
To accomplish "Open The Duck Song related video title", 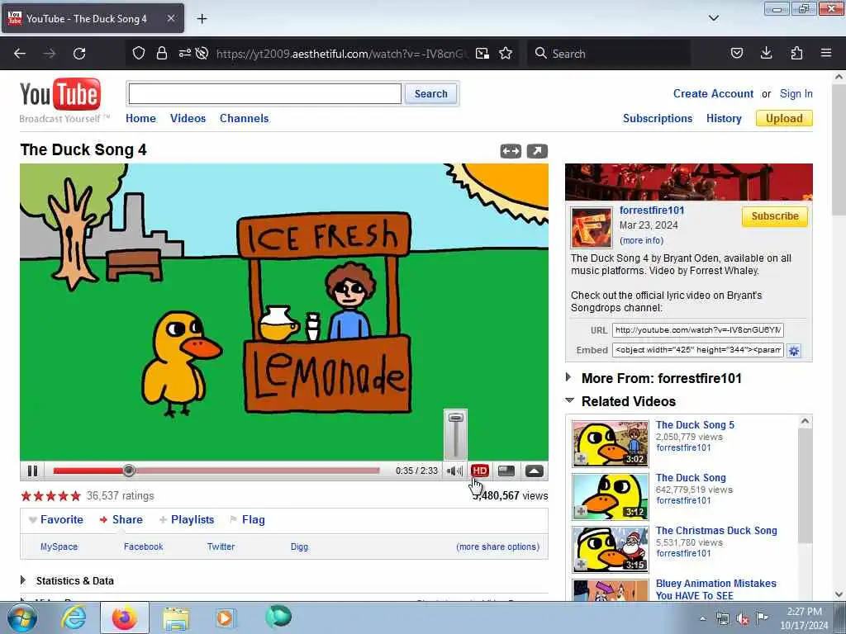I will pos(691,478).
